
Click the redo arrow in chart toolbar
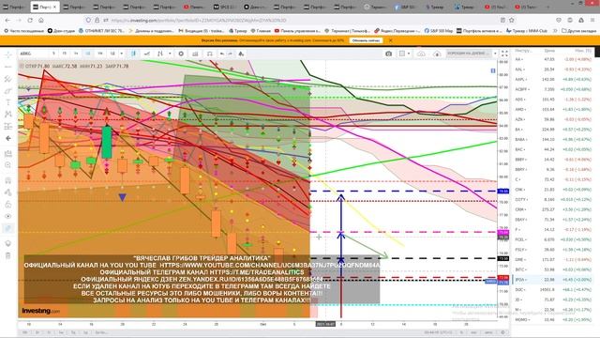pos(231,54)
